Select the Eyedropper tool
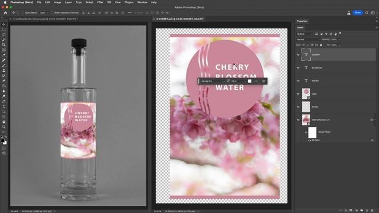379x213 pixels. coord(4,55)
